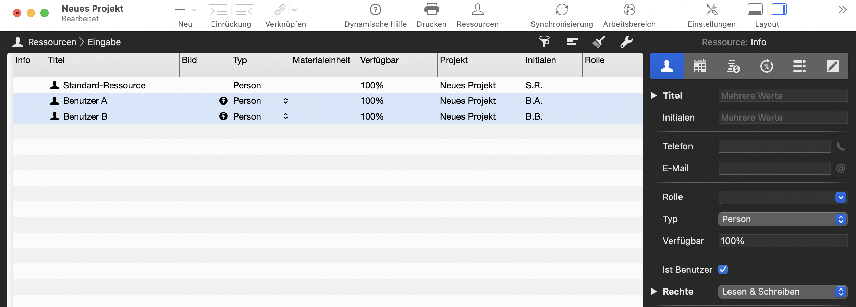Toggle the bottom panel layout button
This screenshot has width=856, height=307.
755,10
